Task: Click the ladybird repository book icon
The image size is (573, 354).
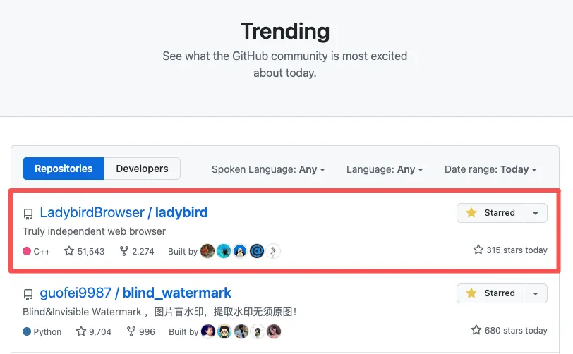Action: point(28,214)
